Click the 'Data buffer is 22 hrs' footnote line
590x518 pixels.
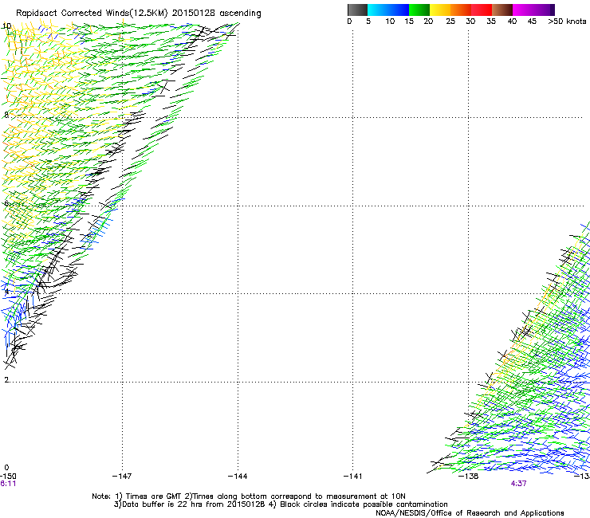point(281,504)
